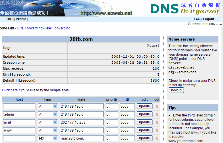Delete the admin record with red X

pyautogui.click(x=156, y=114)
